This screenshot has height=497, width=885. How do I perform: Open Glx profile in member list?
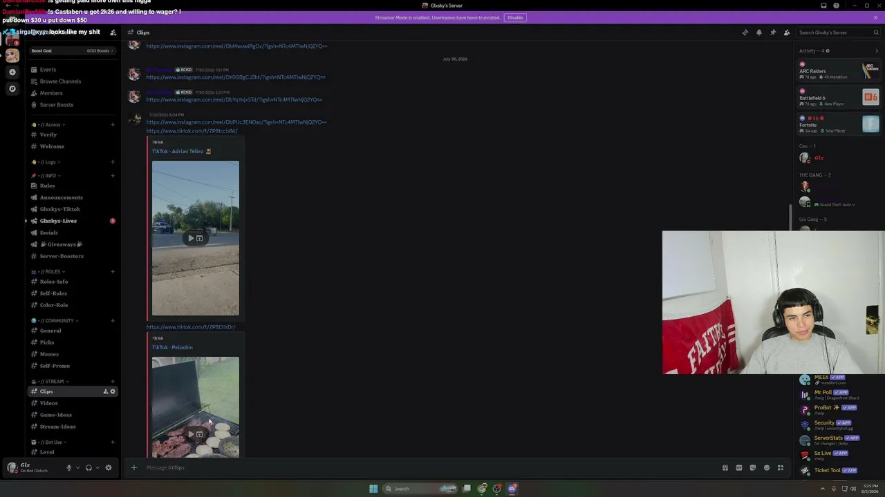pos(839,158)
